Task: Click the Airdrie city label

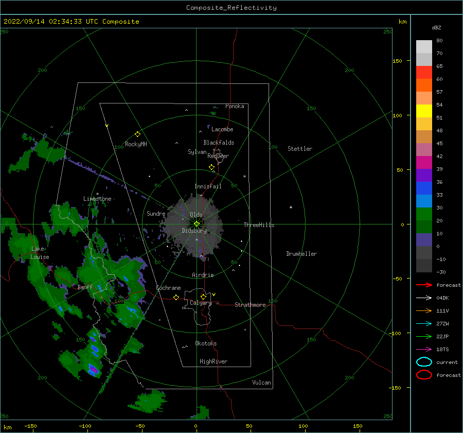Action: (x=203, y=275)
